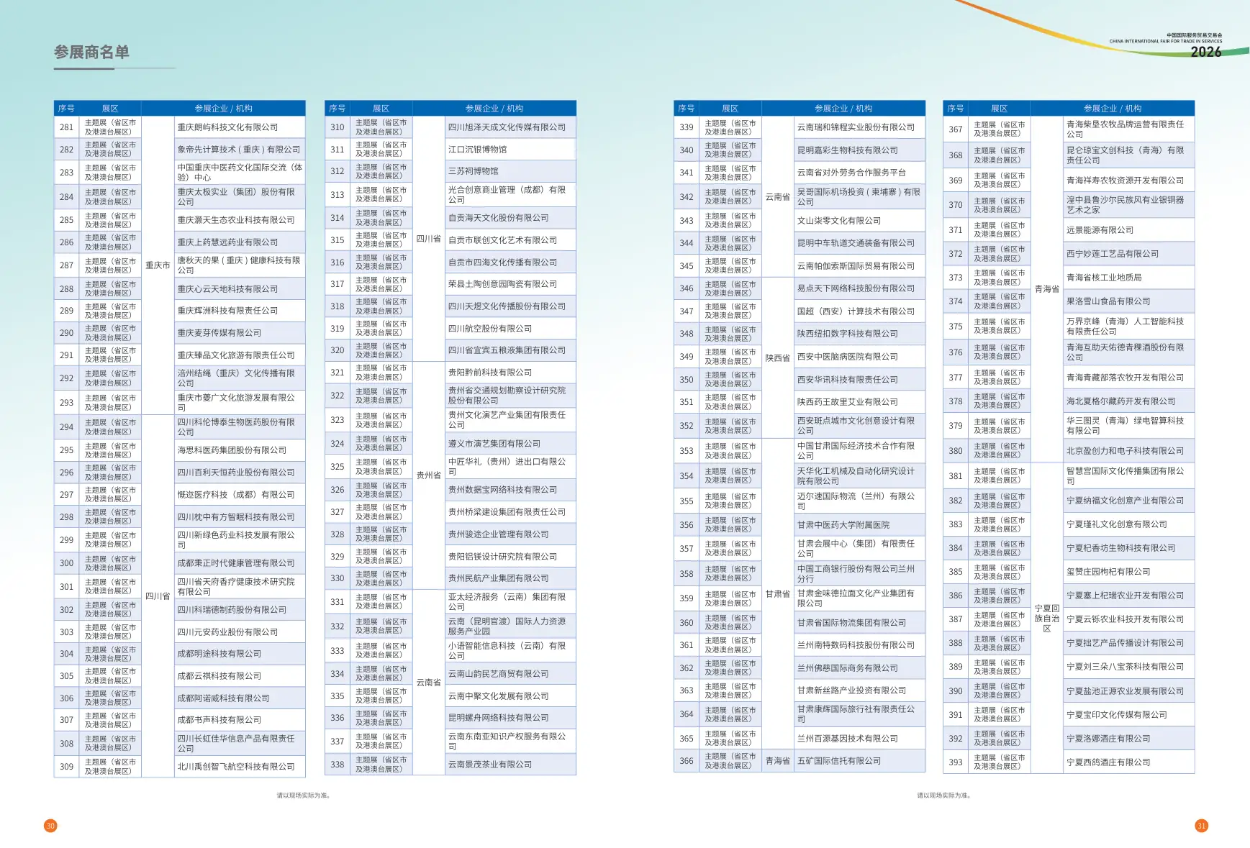Click '自贡海天文化股份有限公司'
1250x848 pixels.
[498, 218]
